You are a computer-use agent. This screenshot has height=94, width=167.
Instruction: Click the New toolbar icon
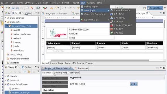(x=8, y=8)
